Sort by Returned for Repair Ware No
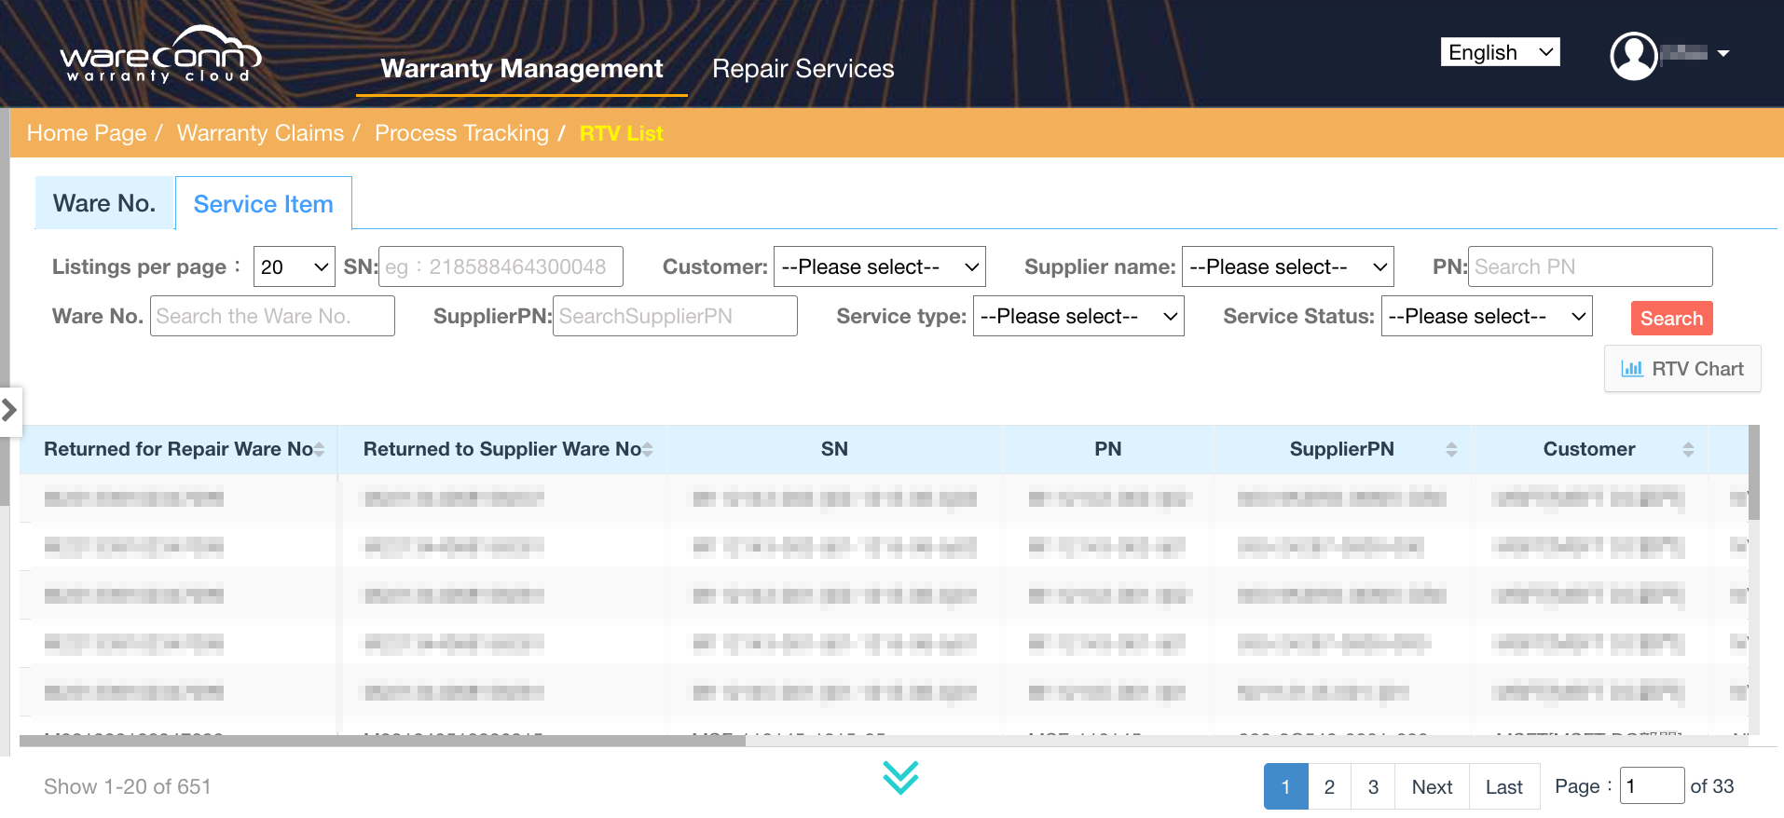Image resolution: width=1784 pixels, height=818 pixels. coord(319,450)
